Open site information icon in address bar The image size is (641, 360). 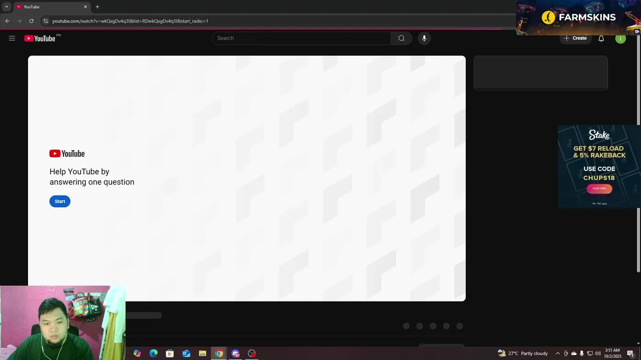click(x=46, y=21)
